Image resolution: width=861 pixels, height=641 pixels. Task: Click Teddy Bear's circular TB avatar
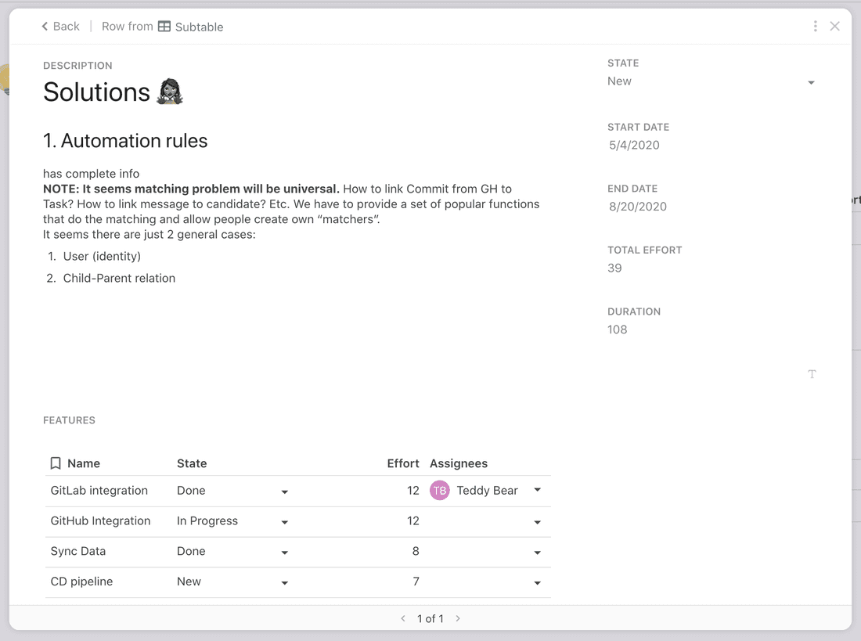pyautogui.click(x=439, y=490)
